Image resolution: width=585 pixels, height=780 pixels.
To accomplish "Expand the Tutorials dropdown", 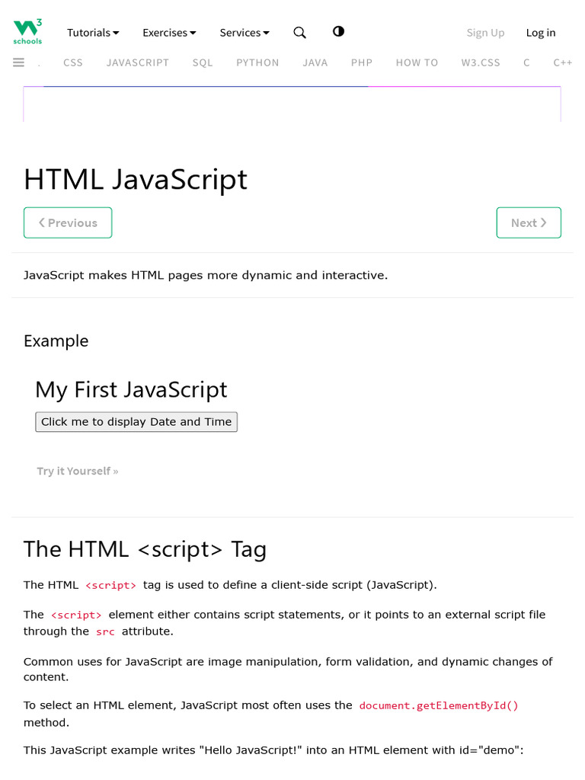I will tap(93, 33).
